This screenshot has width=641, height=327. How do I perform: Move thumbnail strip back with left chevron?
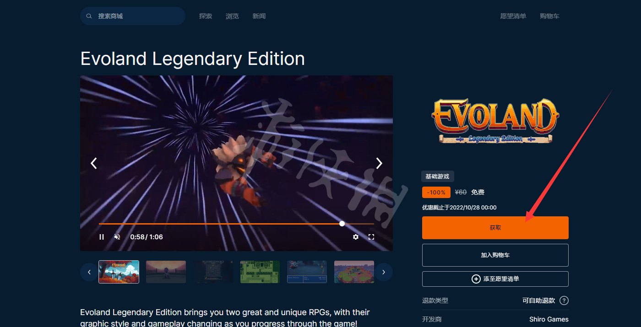point(89,272)
